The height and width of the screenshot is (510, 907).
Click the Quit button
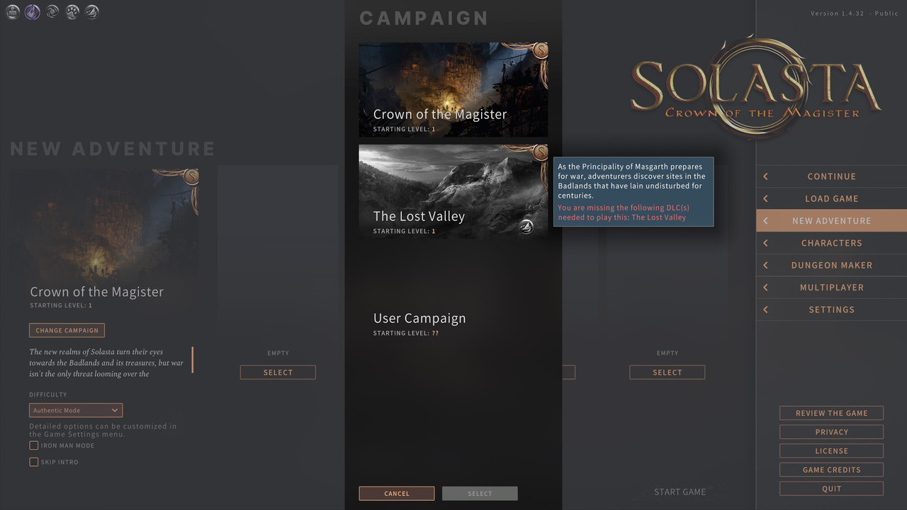click(x=831, y=489)
